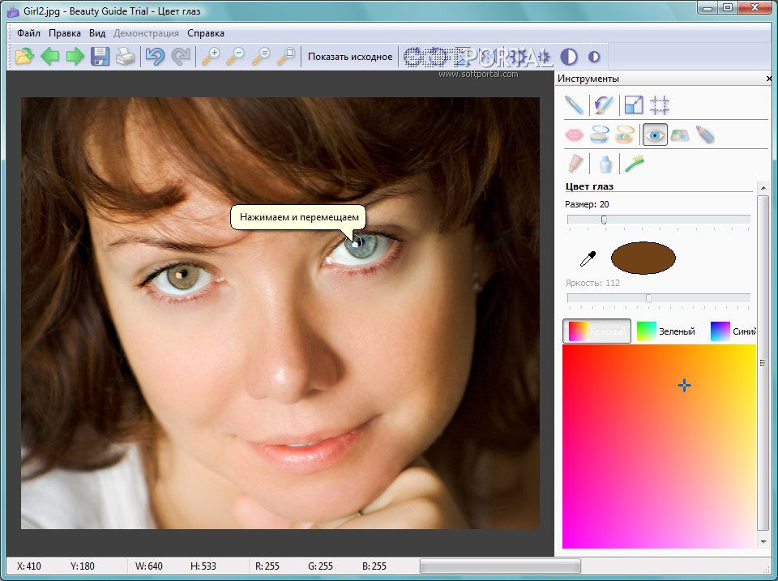Open the Файл menu
The height and width of the screenshot is (581, 778).
click(28, 33)
